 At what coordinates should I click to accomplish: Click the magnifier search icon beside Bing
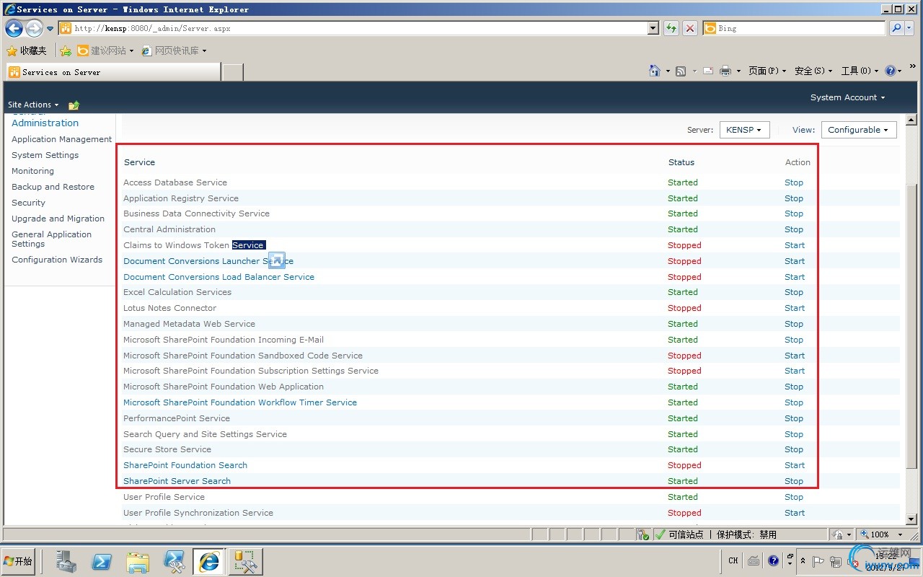[x=896, y=28]
